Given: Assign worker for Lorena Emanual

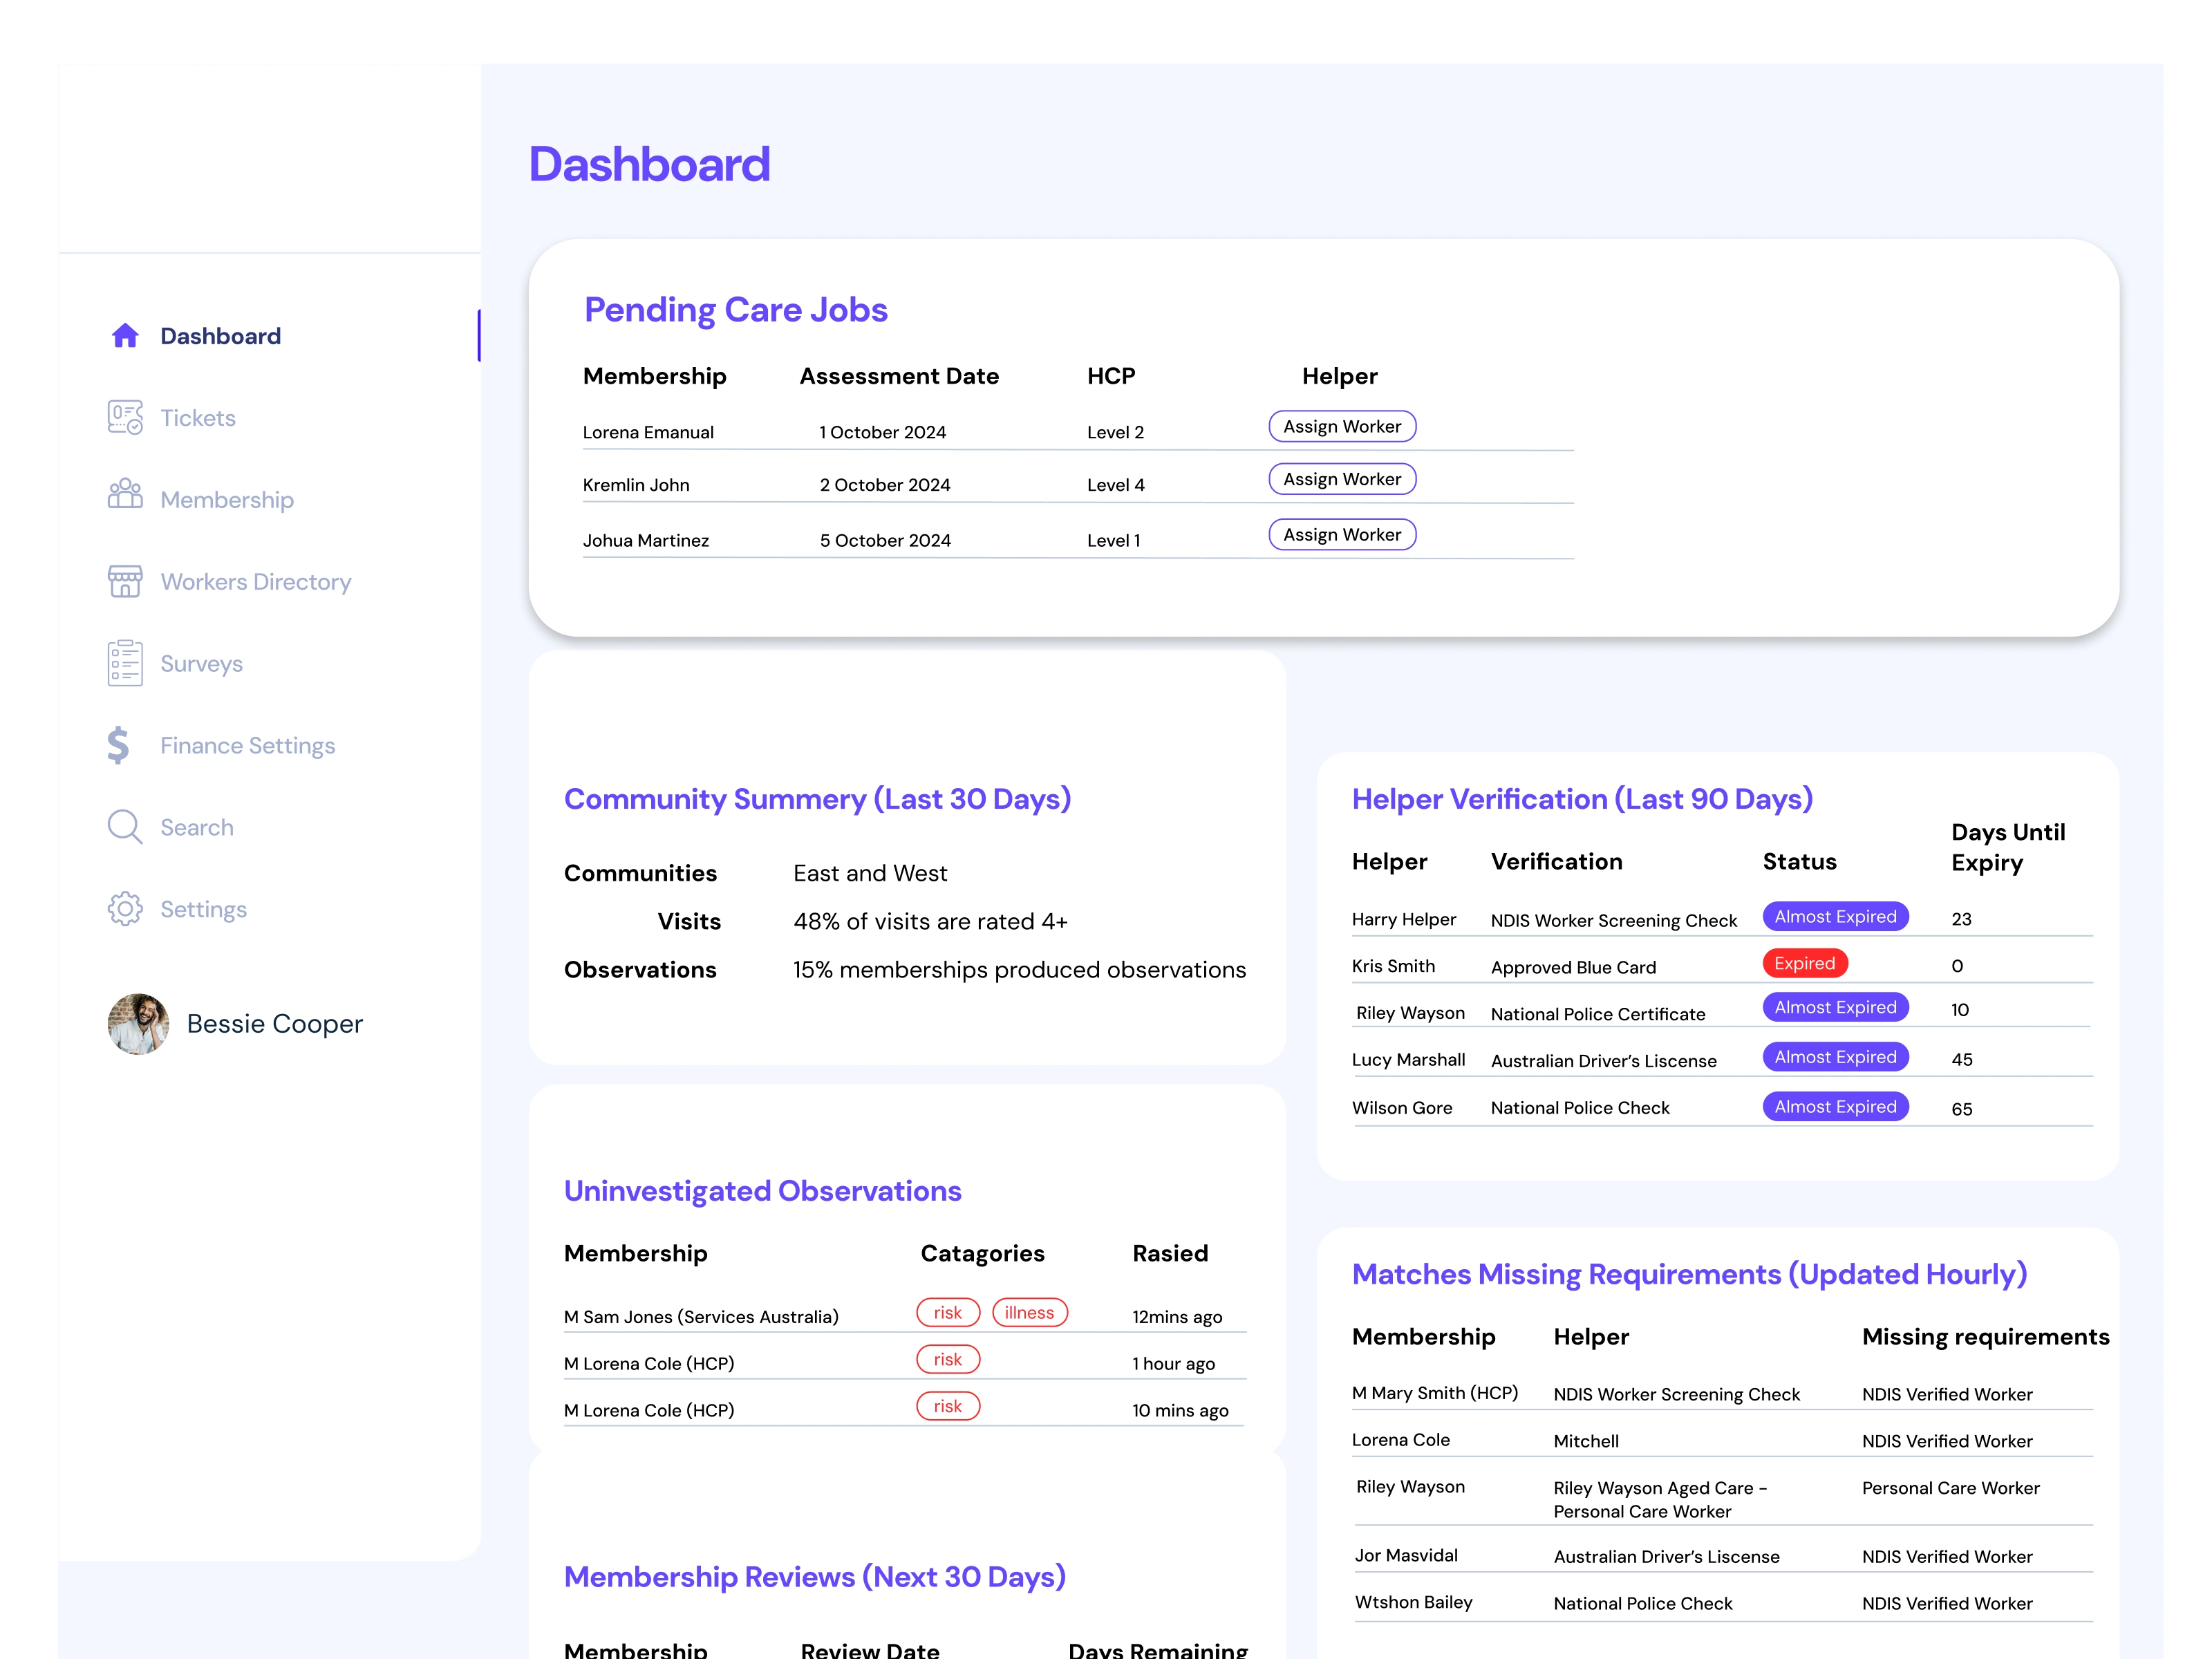Looking at the screenshot, I should (x=1341, y=427).
